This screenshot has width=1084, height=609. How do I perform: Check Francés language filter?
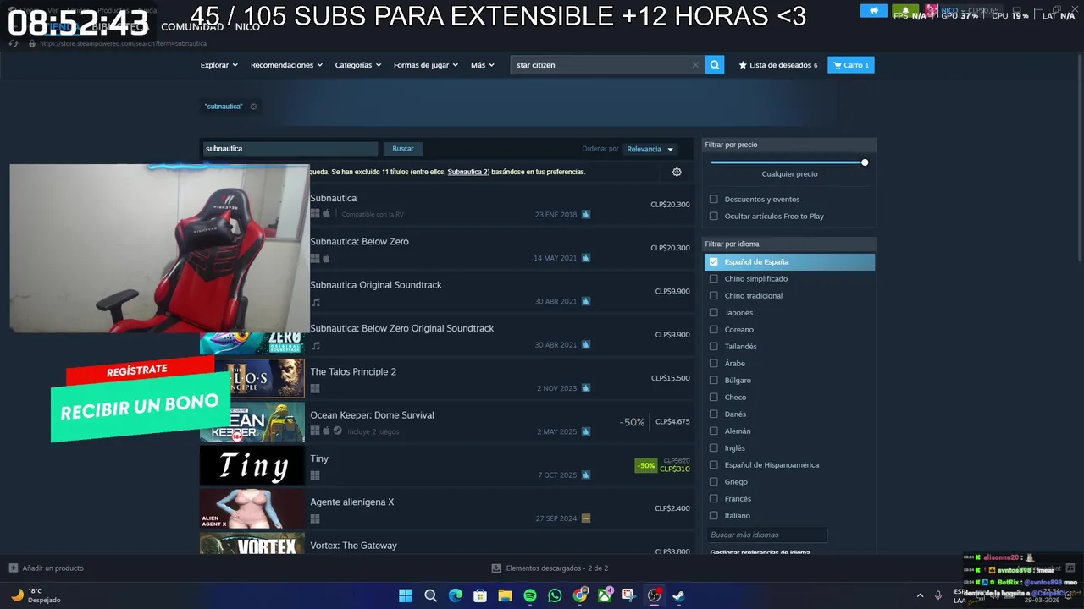[713, 498]
